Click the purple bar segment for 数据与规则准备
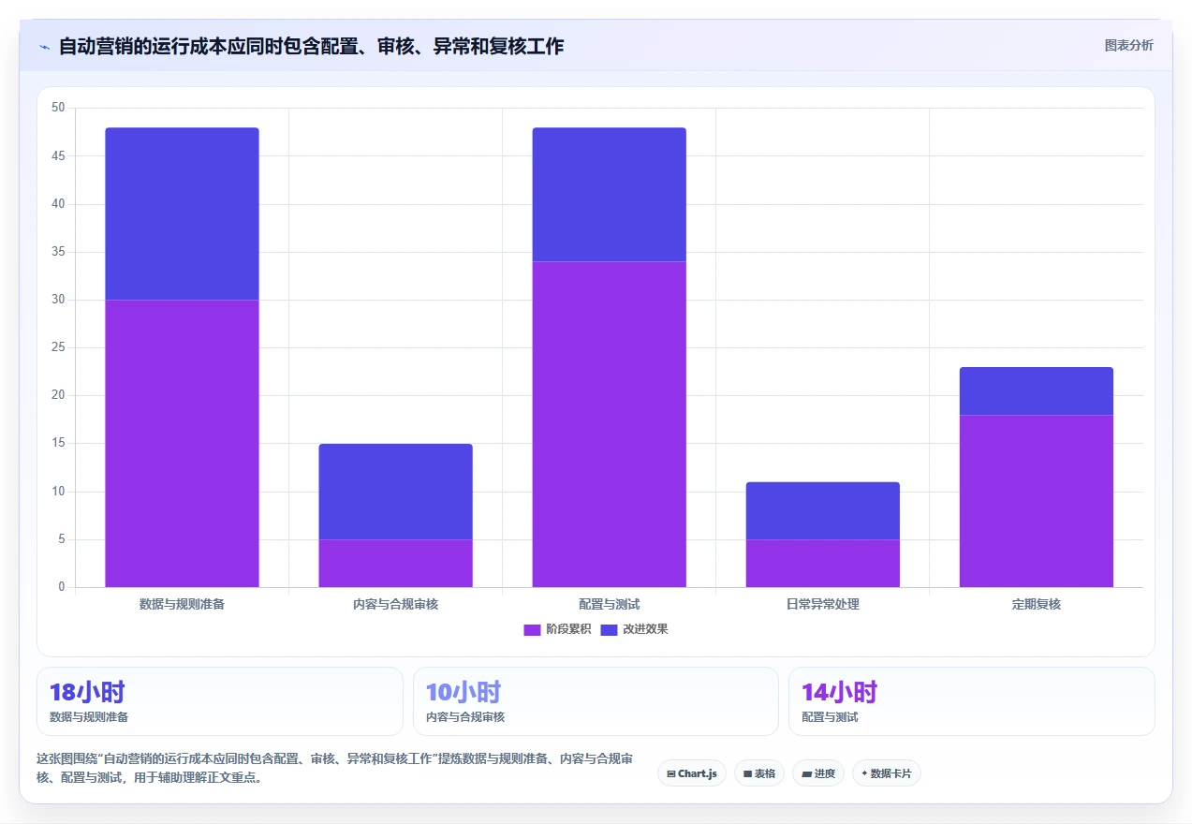 click(182, 444)
